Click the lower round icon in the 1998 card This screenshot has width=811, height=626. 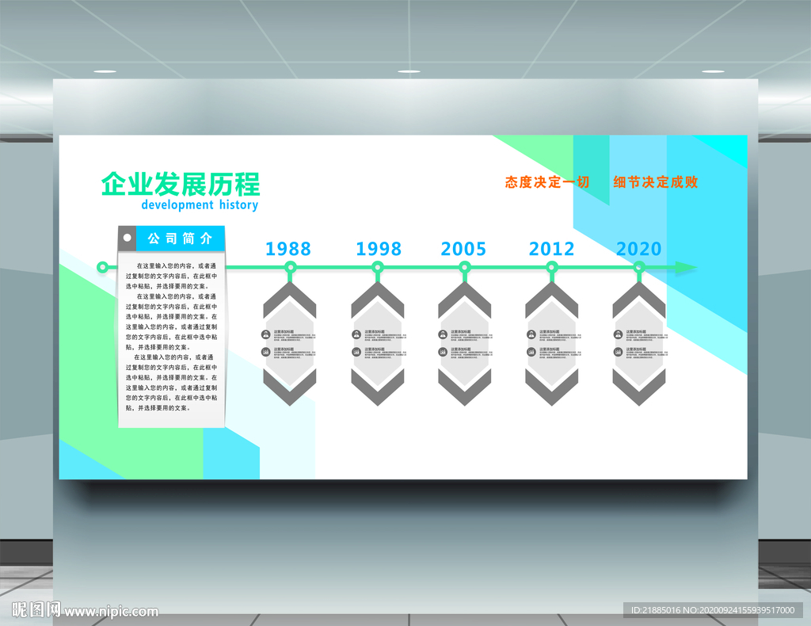coord(356,352)
